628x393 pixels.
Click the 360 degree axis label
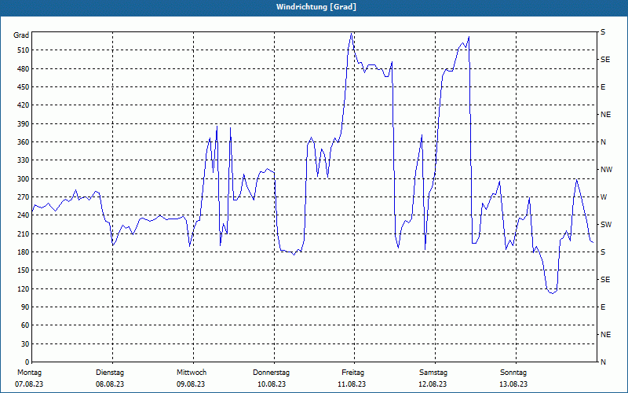pos(24,142)
